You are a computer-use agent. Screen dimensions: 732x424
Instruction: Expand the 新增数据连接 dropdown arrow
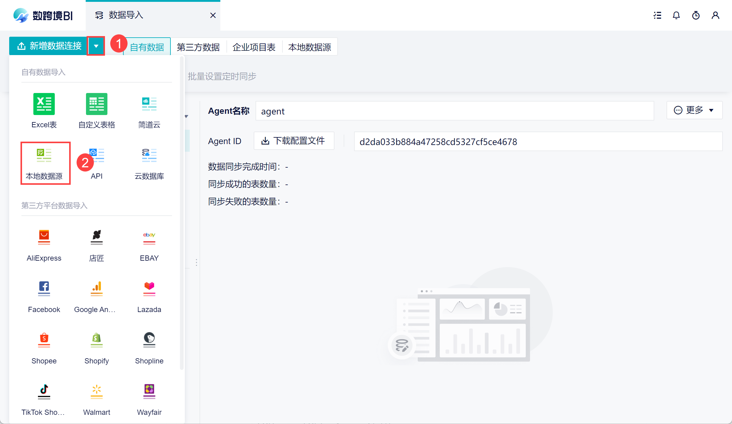click(x=96, y=46)
